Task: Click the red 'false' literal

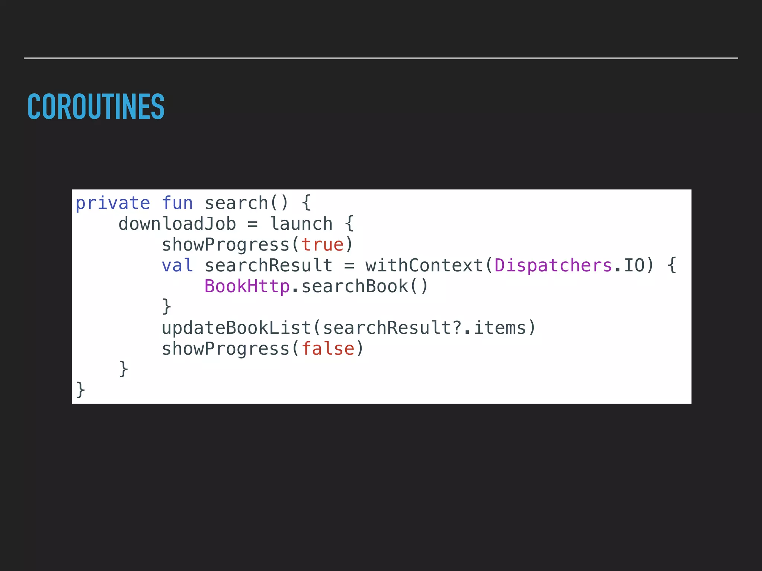Action: click(327, 349)
